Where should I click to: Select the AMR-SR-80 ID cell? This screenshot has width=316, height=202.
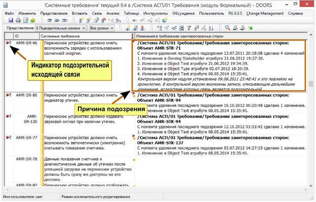26,95
